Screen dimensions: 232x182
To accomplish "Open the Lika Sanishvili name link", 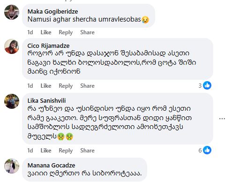I will (46, 101).
